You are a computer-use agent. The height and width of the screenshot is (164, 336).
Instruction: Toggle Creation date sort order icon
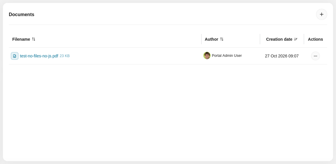296,39
